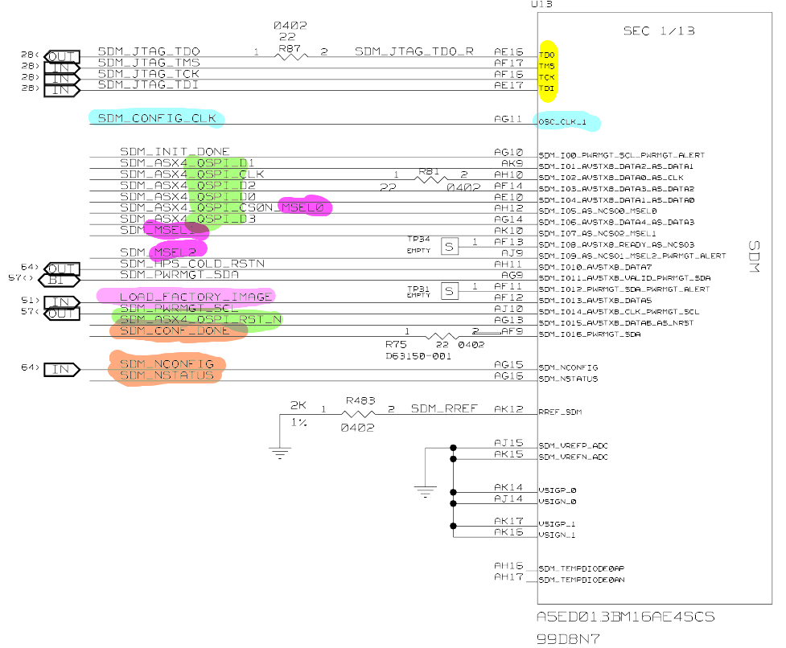Screen dimensions: 786x648
Task: Select the SDM_INIT_DONE net label
Action: point(175,151)
